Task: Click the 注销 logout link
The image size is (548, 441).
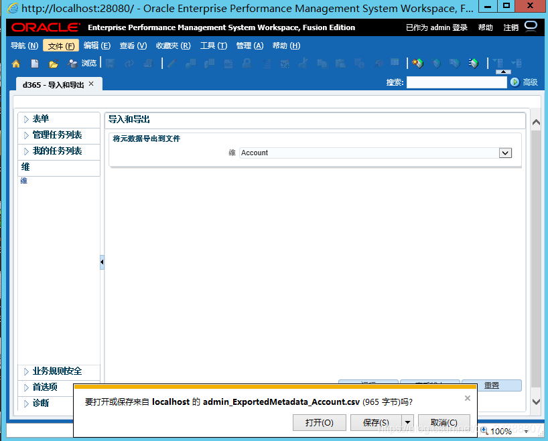Action: pos(511,27)
